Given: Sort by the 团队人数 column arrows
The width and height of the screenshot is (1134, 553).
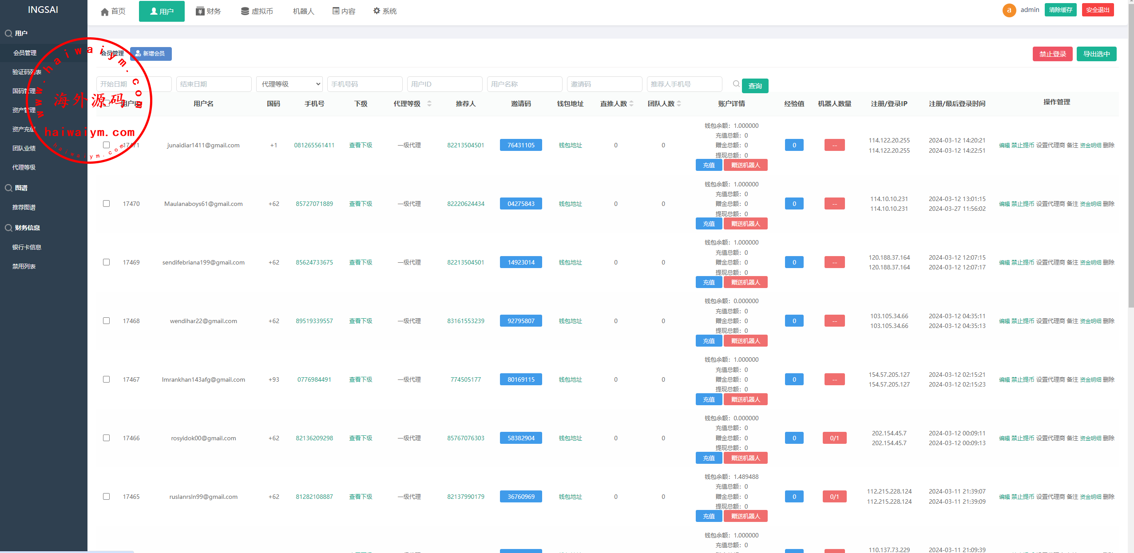Looking at the screenshot, I should click(x=679, y=104).
